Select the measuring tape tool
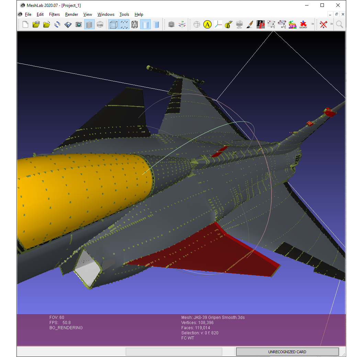Image resolution: width=361 pixels, height=357 pixels. 229,24
